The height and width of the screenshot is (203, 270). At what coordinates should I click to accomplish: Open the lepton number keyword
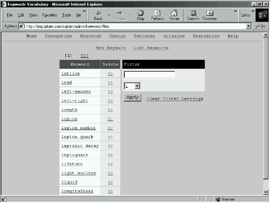click(x=78, y=128)
